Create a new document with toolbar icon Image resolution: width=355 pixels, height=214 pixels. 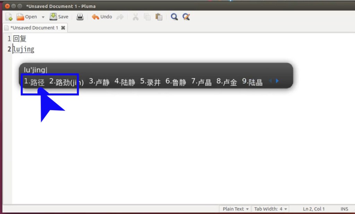point(9,17)
